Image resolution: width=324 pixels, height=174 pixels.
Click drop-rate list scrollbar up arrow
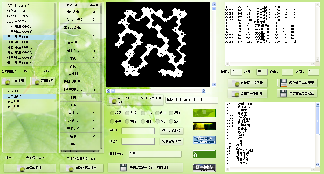(318, 104)
